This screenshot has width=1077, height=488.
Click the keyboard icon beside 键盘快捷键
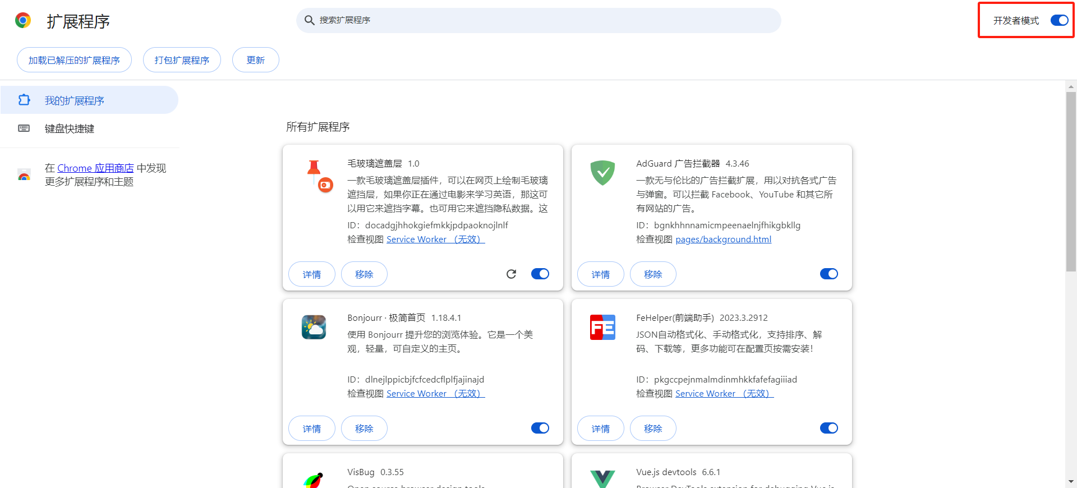[24, 128]
